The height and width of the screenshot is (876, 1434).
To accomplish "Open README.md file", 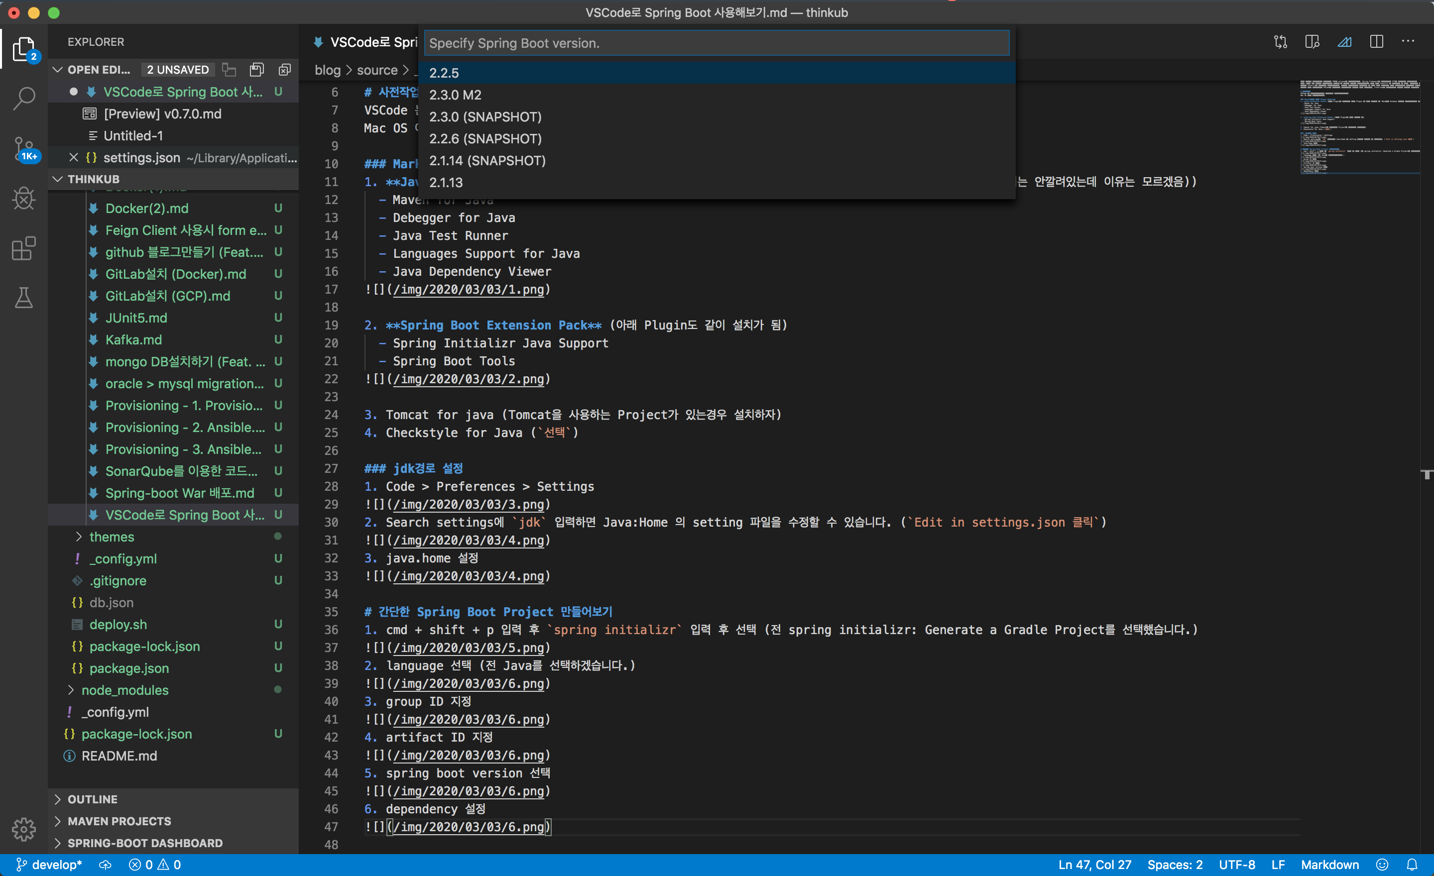I will tap(173, 756).
